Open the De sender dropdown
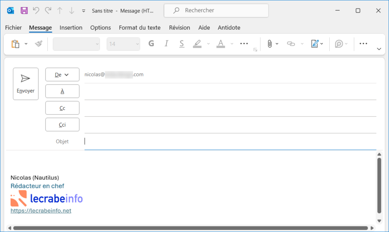This screenshot has width=389, height=232. [62, 74]
